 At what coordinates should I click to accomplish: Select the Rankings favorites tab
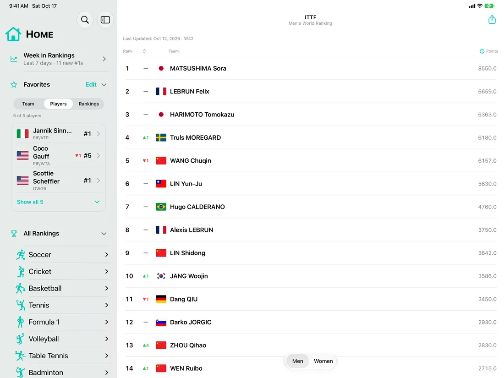point(89,104)
